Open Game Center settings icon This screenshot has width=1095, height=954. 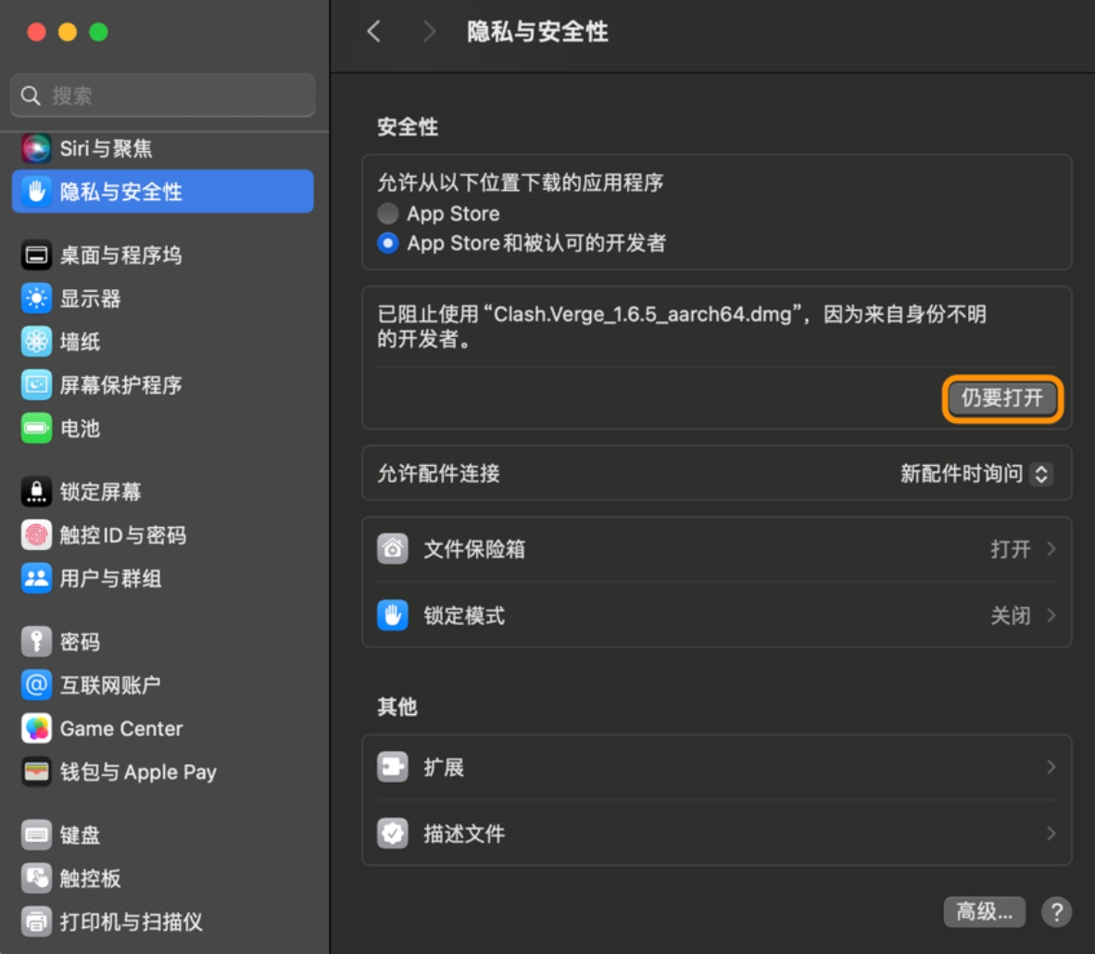tap(35, 729)
